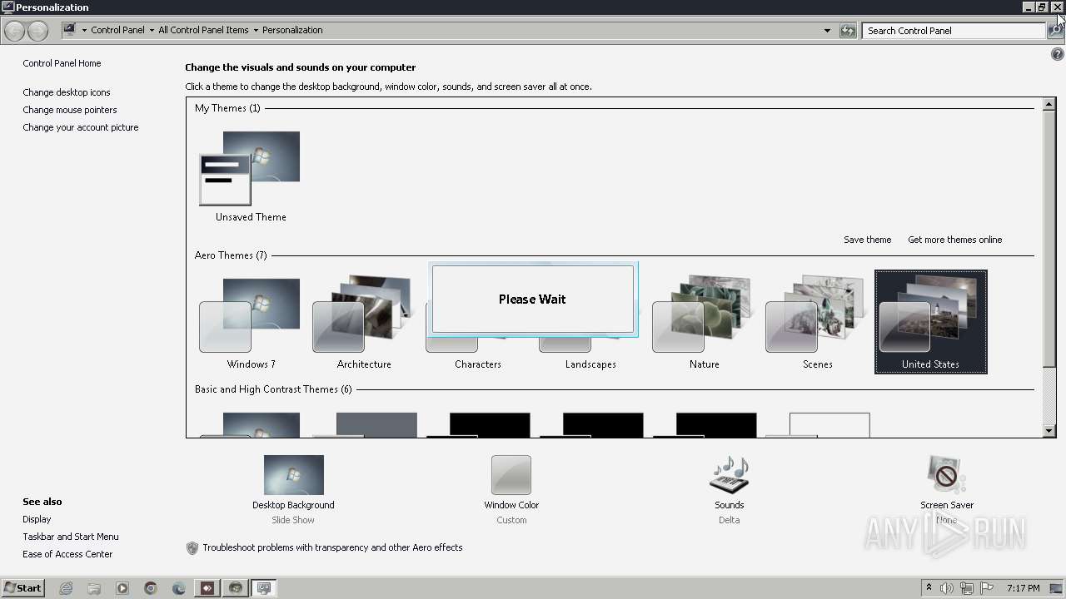Click Get more themes online
This screenshot has height=599, width=1066.
point(954,240)
